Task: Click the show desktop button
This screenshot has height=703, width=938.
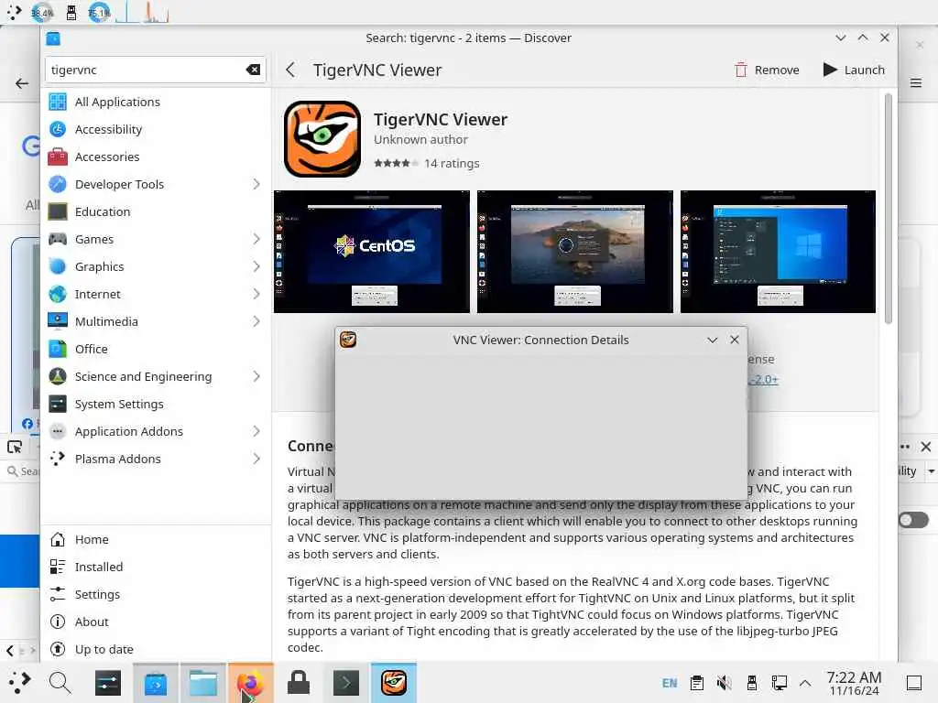Action: [914, 683]
